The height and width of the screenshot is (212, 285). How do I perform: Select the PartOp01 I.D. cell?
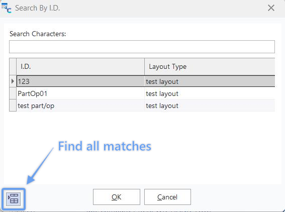[80, 93]
